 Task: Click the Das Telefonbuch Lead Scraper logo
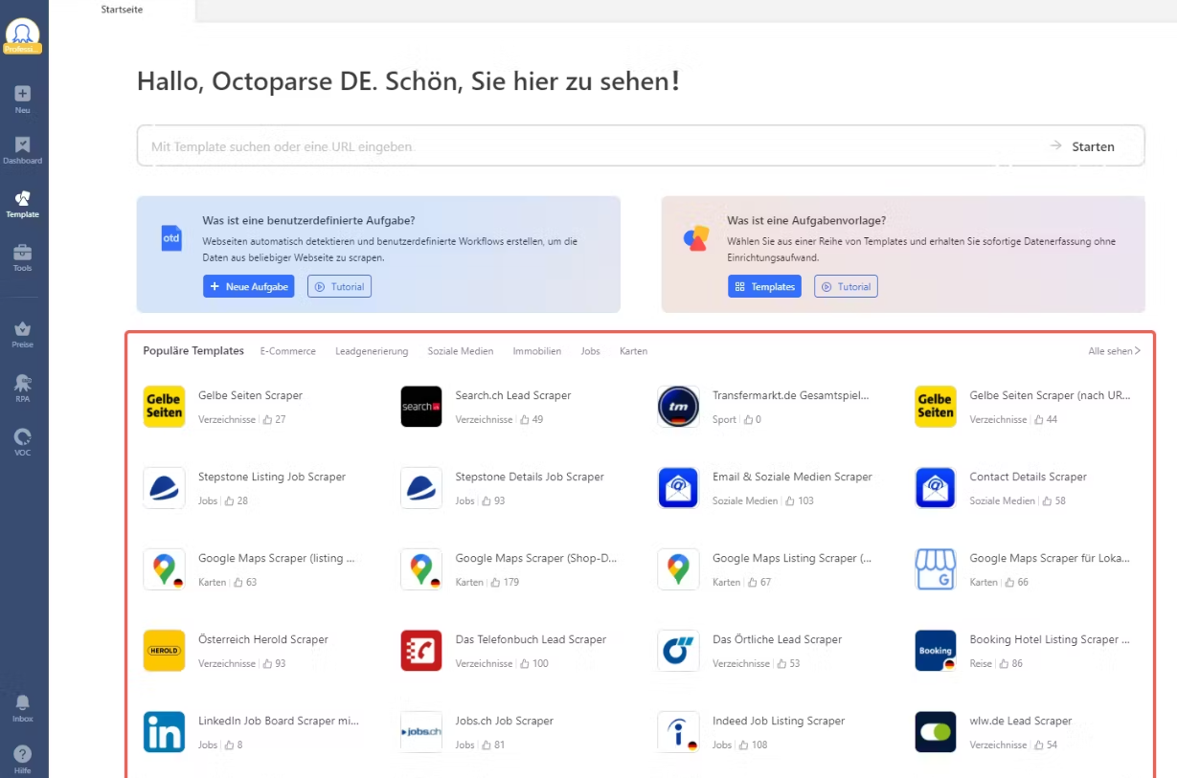tap(421, 651)
